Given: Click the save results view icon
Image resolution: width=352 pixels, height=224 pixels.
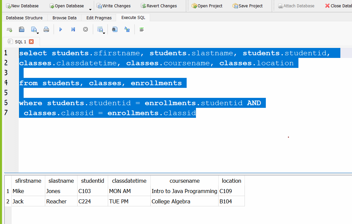Looking at the screenshot, I should [x=100, y=29].
